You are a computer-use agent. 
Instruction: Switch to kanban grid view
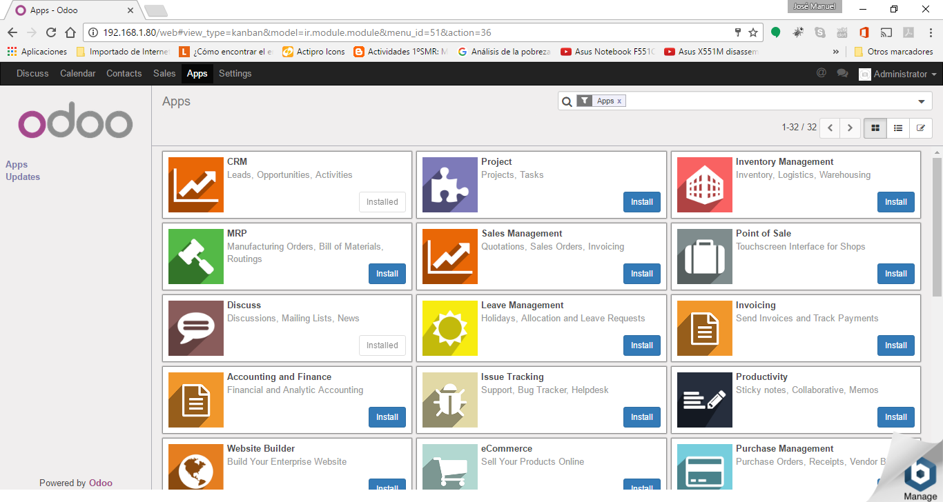[875, 128]
